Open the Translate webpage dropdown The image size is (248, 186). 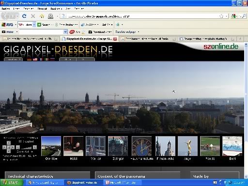[139, 32]
